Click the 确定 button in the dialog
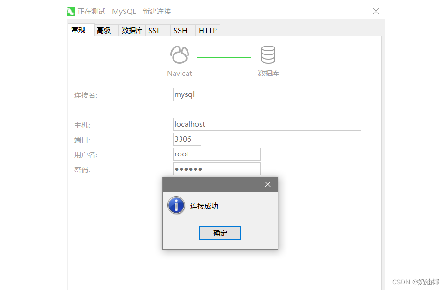The height and width of the screenshot is (290, 446). tap(220, 233)
